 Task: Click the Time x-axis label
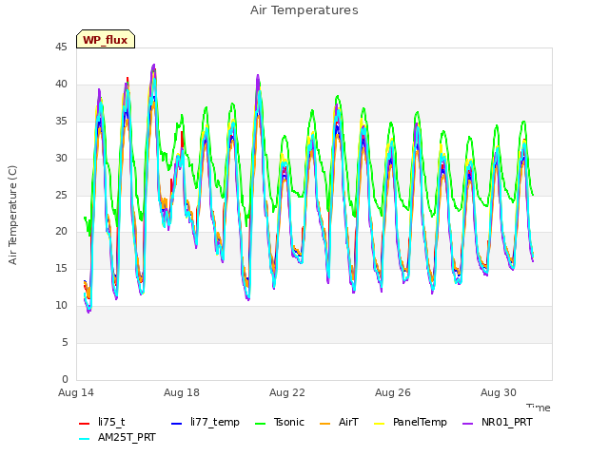point(539,408)
